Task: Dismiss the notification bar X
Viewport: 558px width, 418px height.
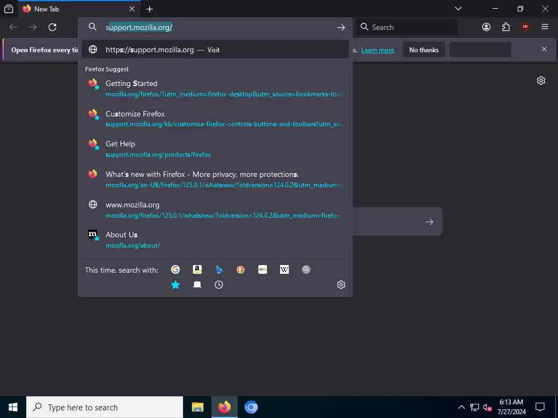Action: (544, 49)
